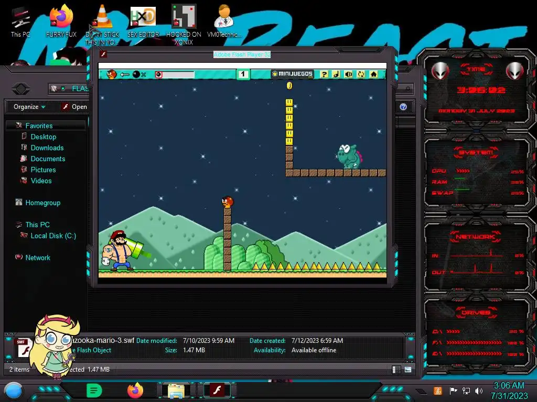This screenshot has width=537, height=402.
Task: Click the Flash Player taskbar button
Action: (217, 390)
